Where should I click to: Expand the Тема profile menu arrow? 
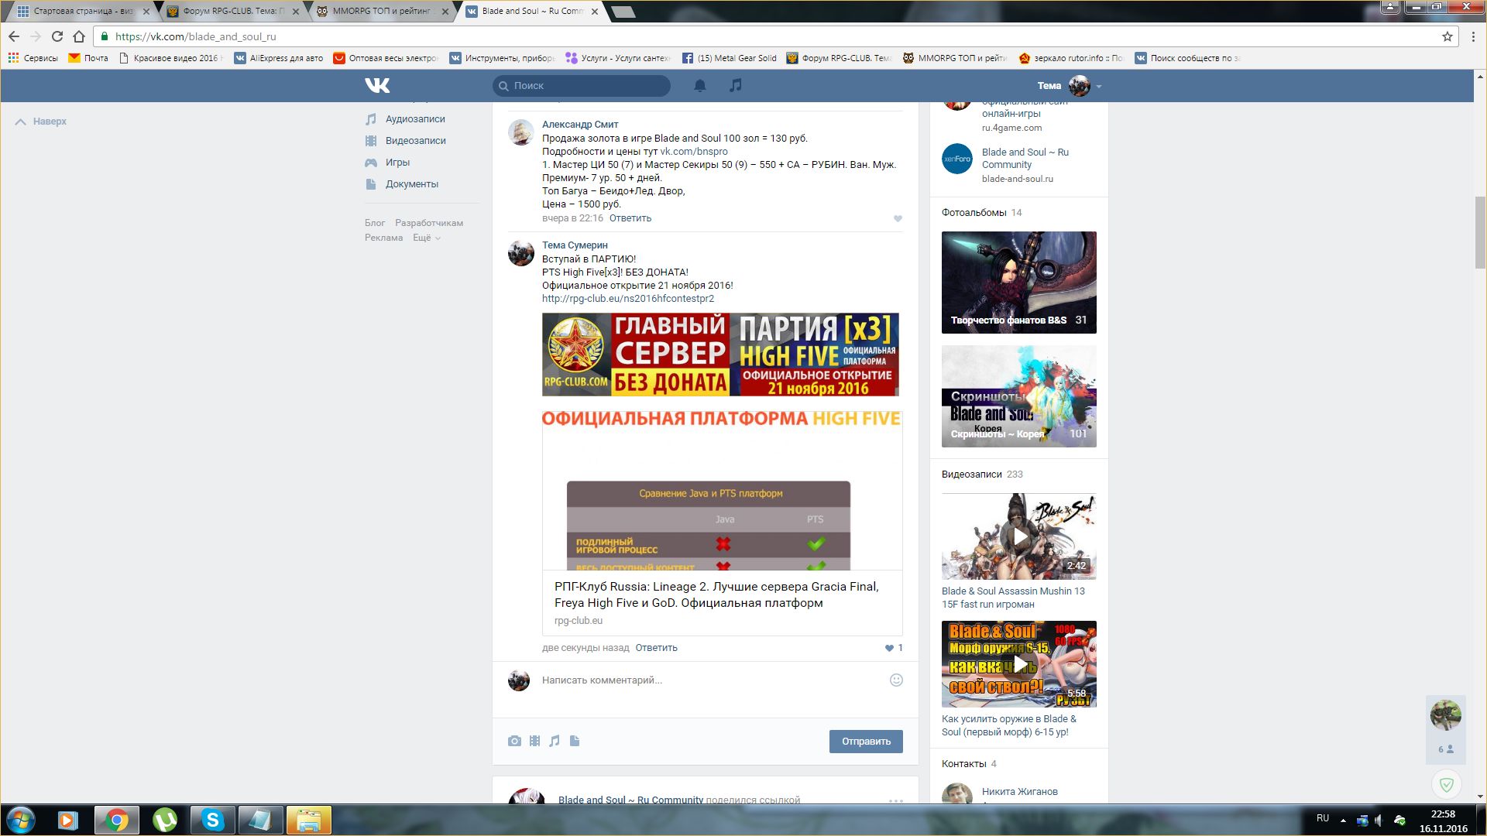click(x=1099, y=87)
